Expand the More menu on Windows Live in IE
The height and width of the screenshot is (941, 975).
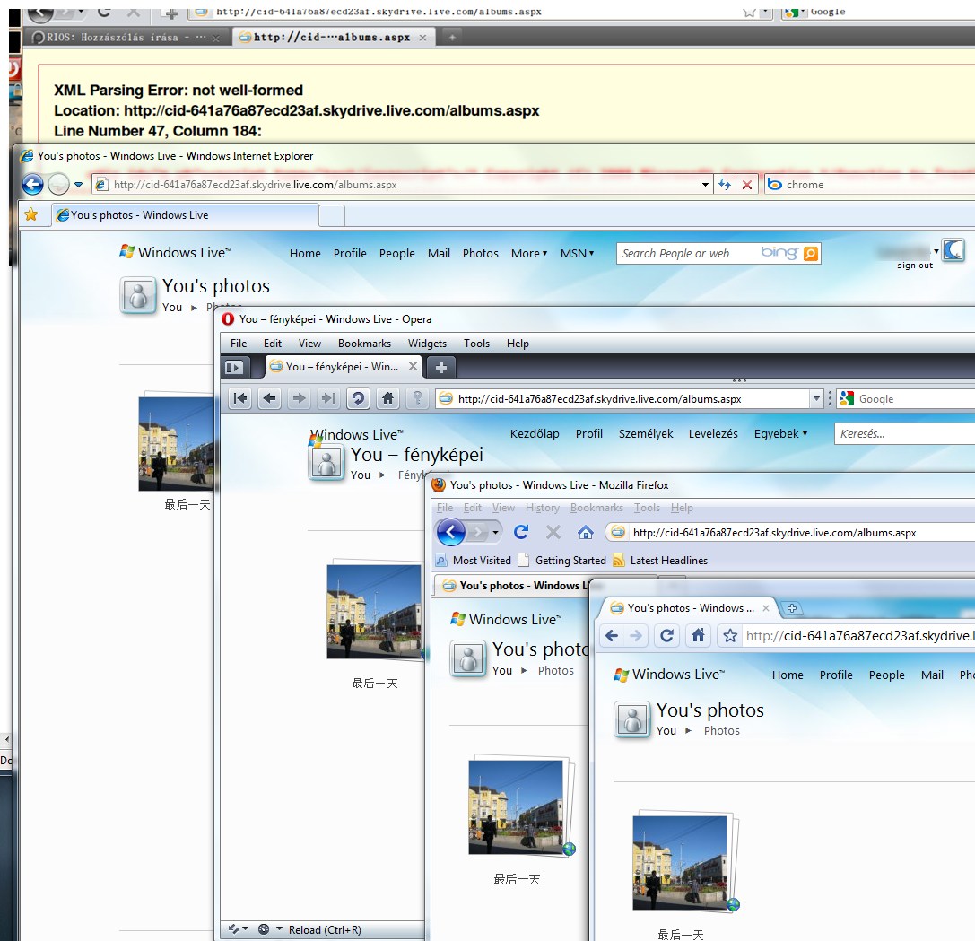click(x=529, y=253)
